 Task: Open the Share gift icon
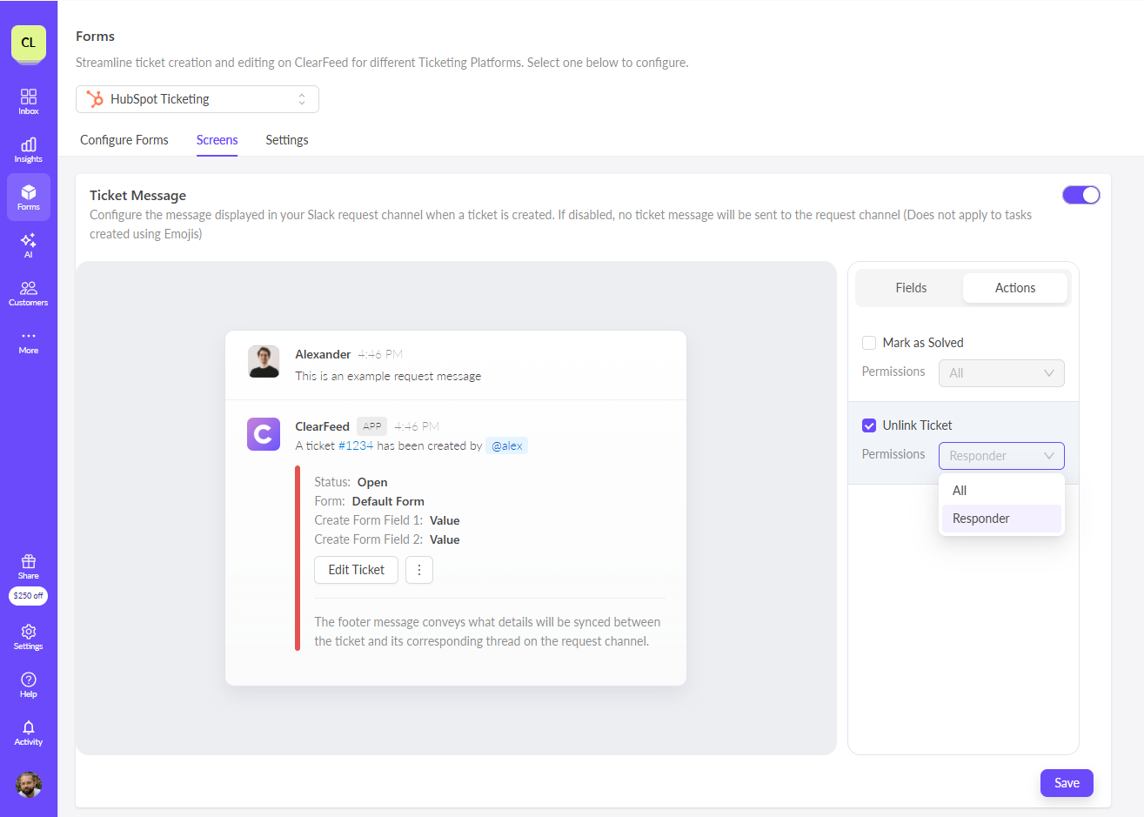point(29,566)
